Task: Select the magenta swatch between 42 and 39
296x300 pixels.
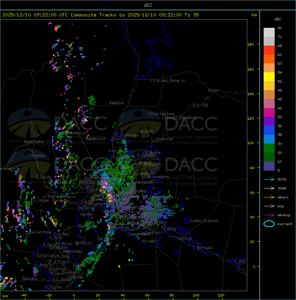Action: coord(269,113)
